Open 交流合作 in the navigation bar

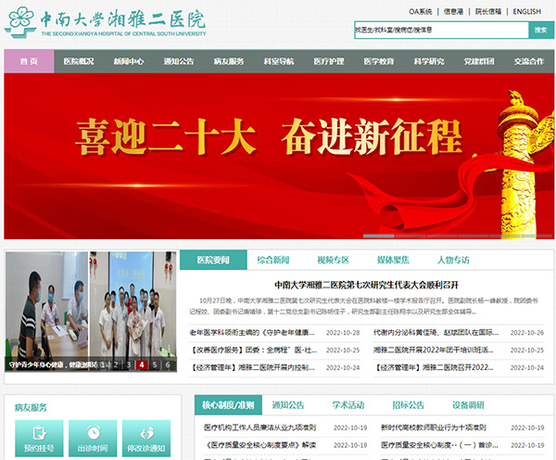529,61
